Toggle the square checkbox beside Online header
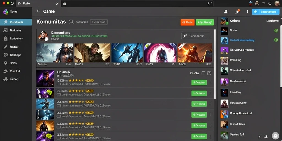282x141 pixels. tap(203, 73)
